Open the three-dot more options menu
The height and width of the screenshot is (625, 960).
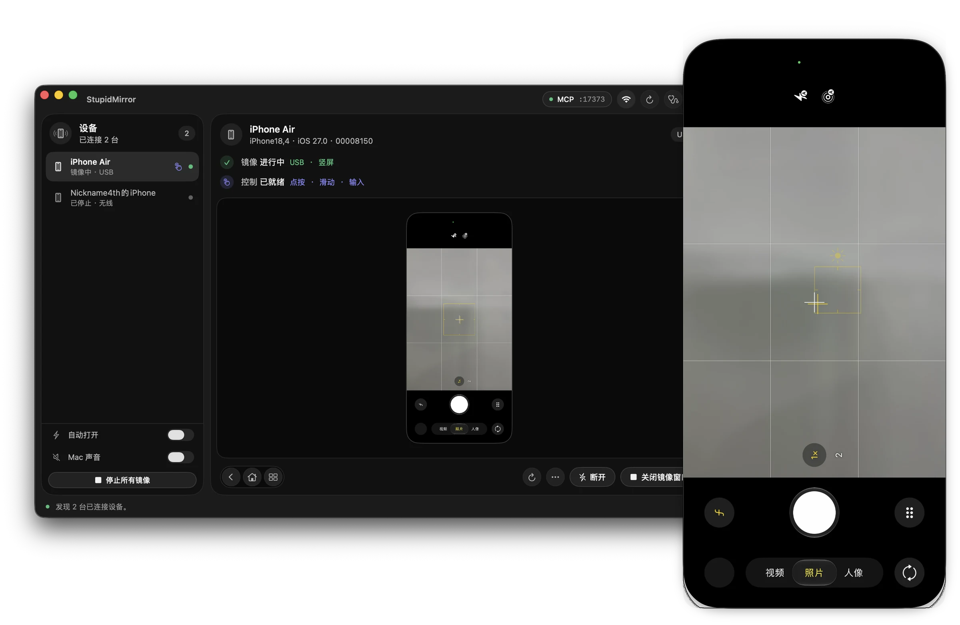tap(555, 477)
